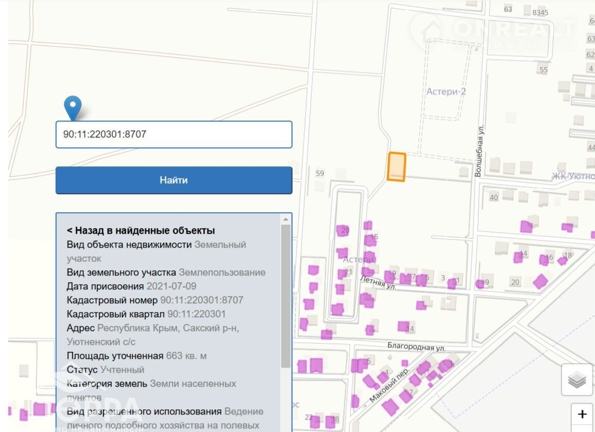Click house number 59 on the map
Screen dimensions: 595x432
click(320, 174)
